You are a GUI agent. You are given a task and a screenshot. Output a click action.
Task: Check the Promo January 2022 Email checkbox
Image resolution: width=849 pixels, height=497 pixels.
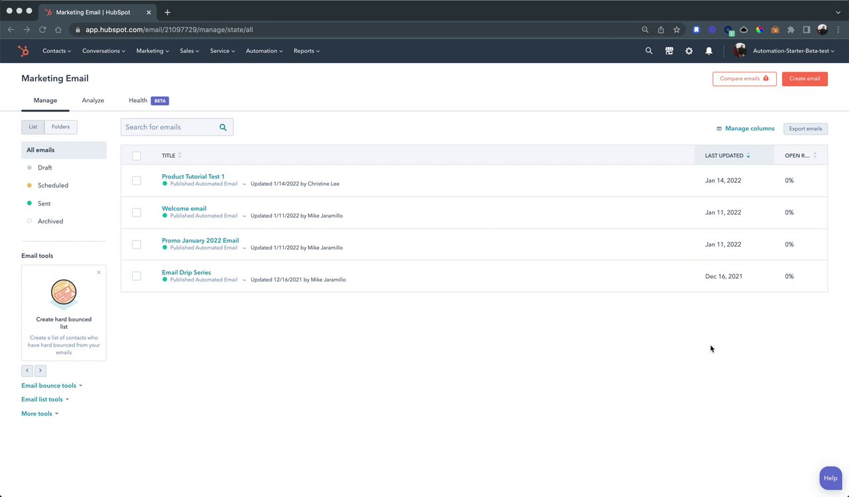tap(137, 245)
